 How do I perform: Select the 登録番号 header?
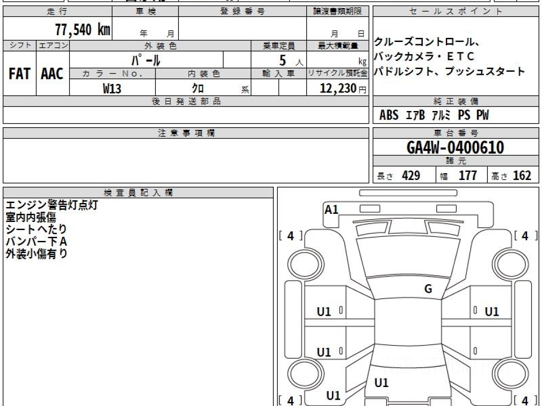243,12
